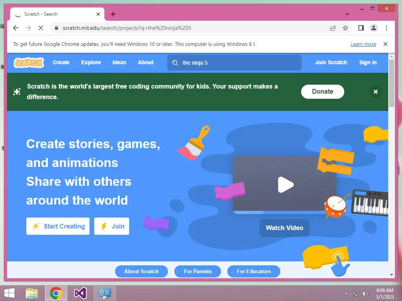
Task: Open the Ideas page
Action: pos(119,62)
